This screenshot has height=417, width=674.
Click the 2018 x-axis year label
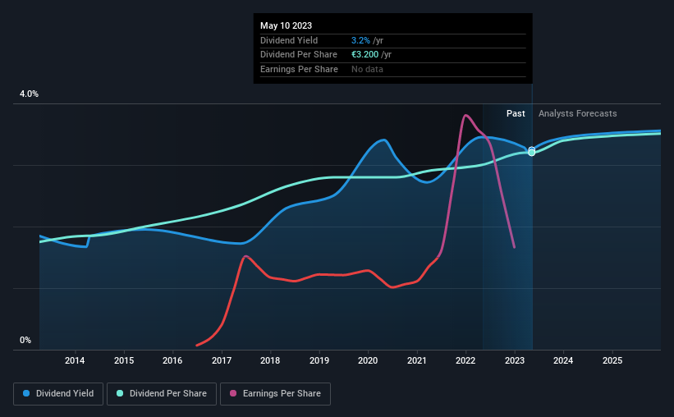270,360
